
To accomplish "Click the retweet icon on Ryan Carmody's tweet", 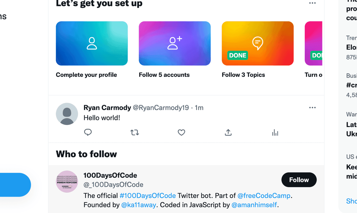I will (135, 132).
